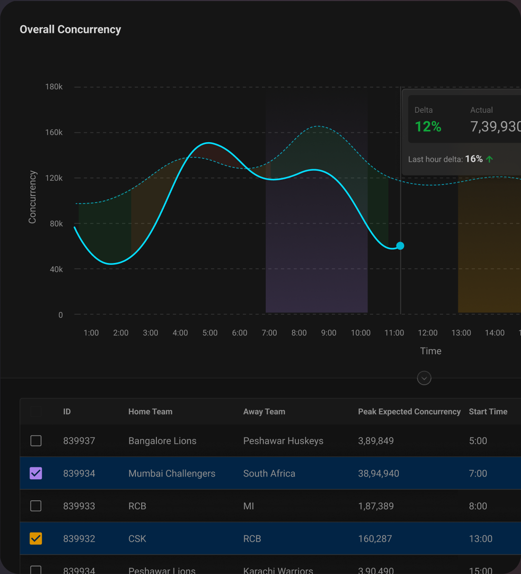
Task: Uncheck the Mumbai Challengers match row
Action: coord(36,473)
